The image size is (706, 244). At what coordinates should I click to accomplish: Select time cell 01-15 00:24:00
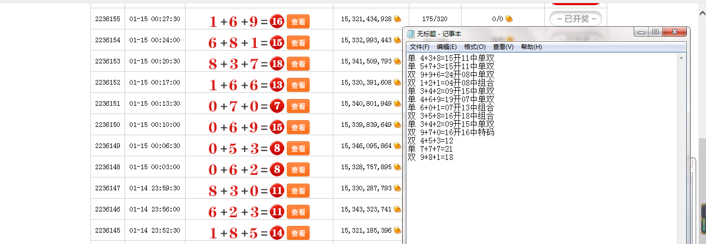point(155,40)
